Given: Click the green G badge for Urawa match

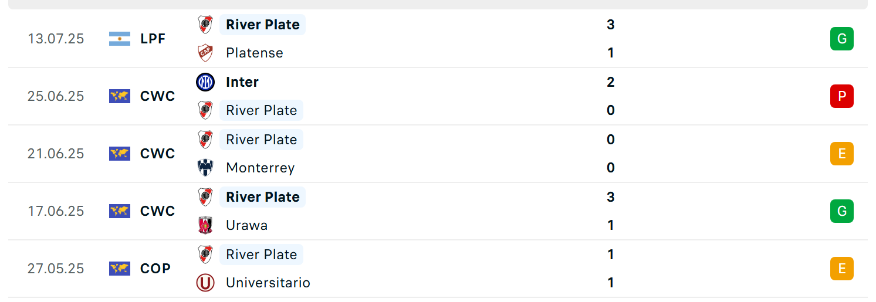Looking at the screenshot, I should [841, 211].
